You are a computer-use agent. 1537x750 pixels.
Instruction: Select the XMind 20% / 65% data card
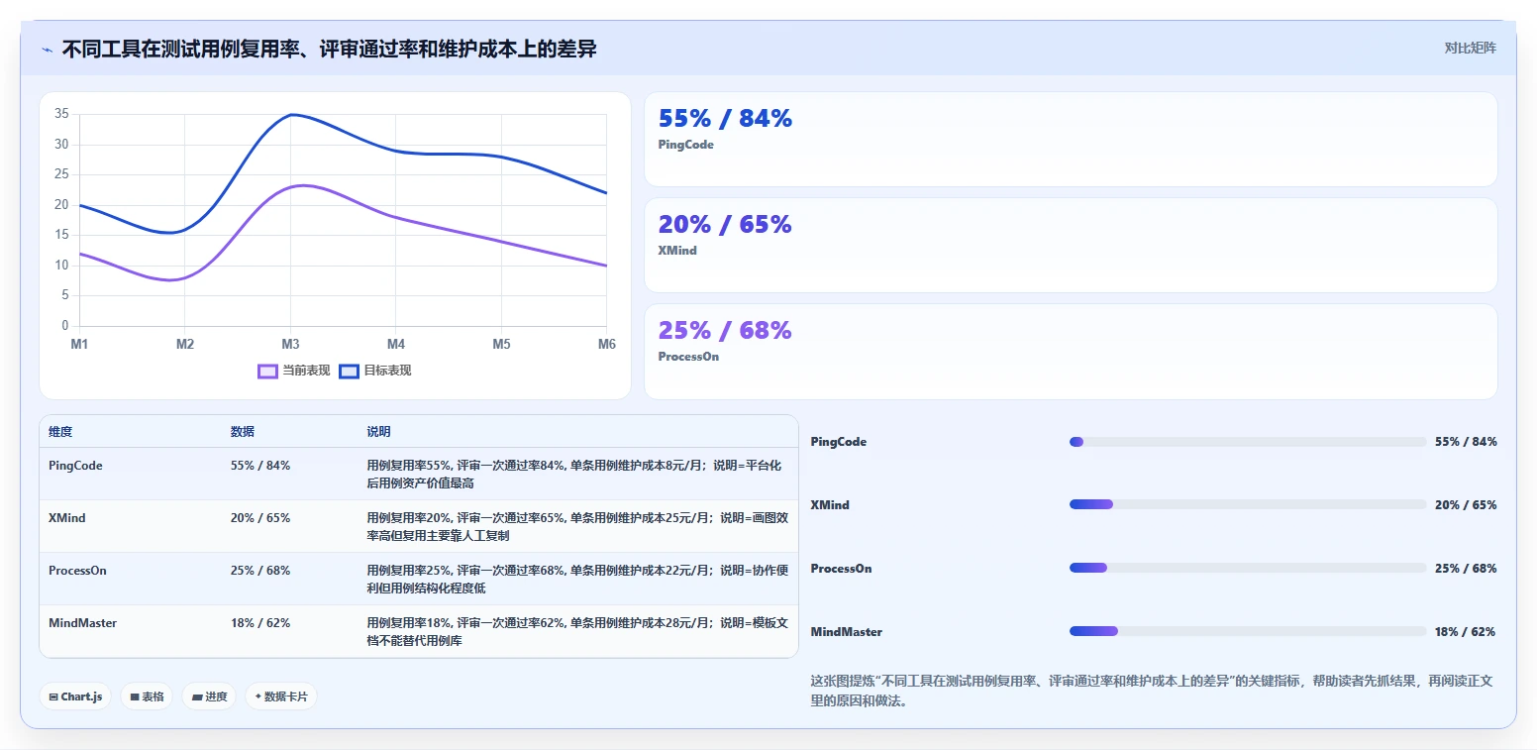[x=1071, y=246]
